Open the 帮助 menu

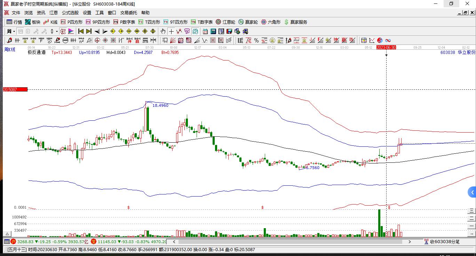click(145, 13)
